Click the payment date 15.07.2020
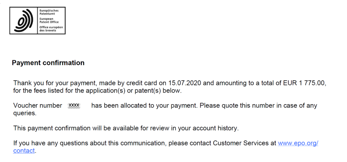The image size is (347, 162). click(184, 83)
